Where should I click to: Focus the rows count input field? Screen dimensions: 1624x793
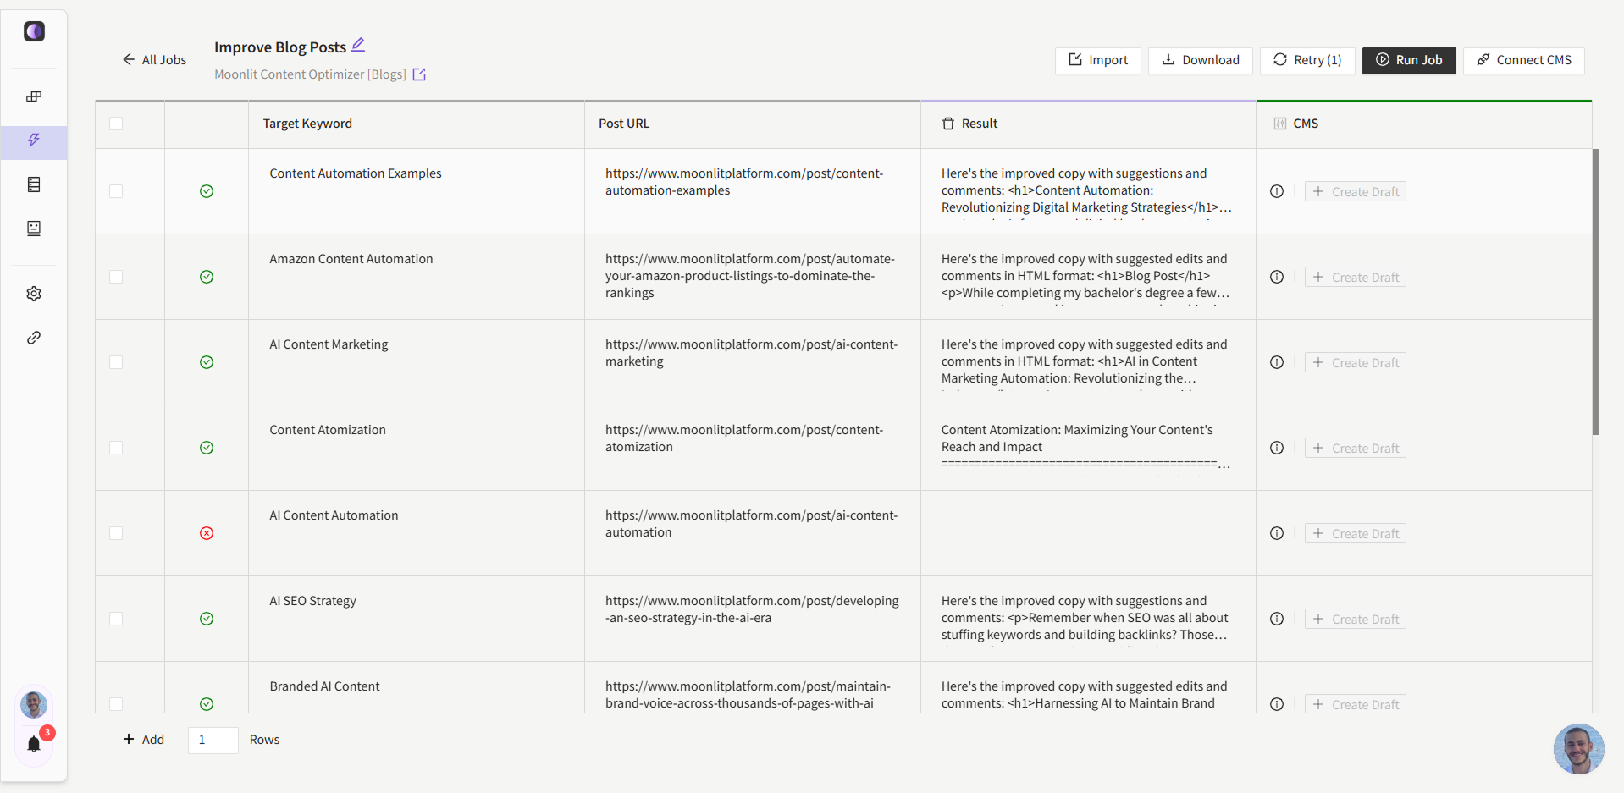tap(213, 740)
